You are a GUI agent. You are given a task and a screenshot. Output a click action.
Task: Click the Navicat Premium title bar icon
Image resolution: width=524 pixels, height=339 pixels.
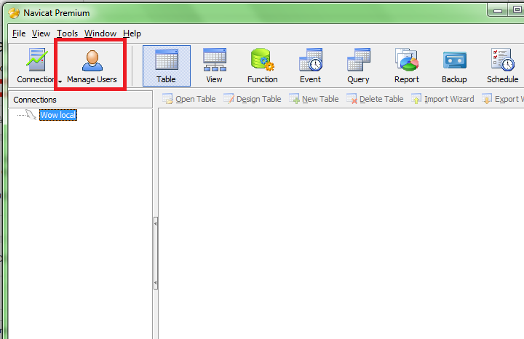(14, 13)
